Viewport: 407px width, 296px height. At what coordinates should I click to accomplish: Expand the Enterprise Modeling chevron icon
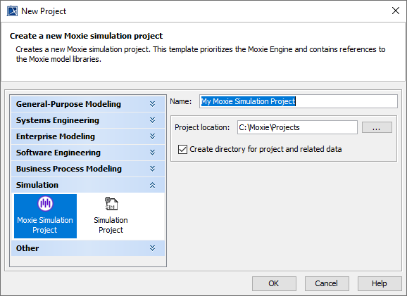click(x=152, y=136)
